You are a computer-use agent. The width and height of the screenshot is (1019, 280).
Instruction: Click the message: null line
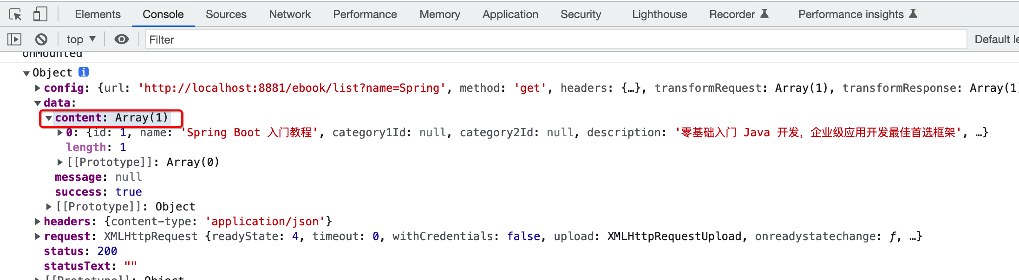[98, 177]
